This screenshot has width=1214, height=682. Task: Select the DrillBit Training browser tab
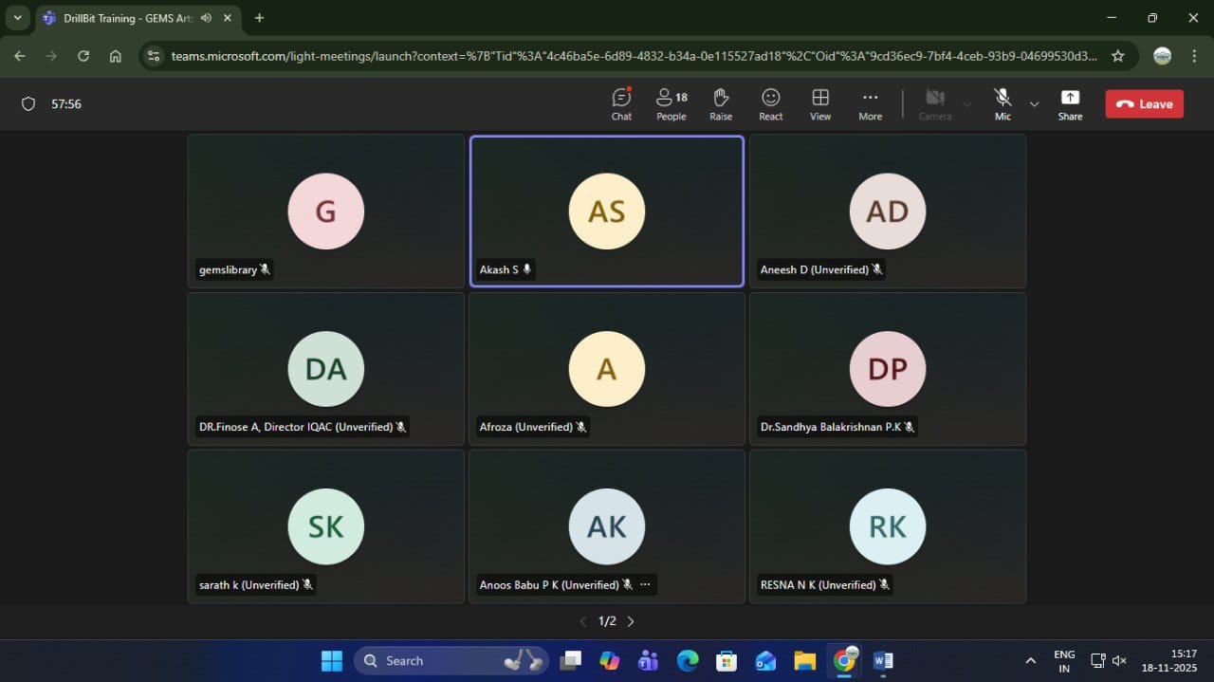pyautogui.click(x=114, y=18)
